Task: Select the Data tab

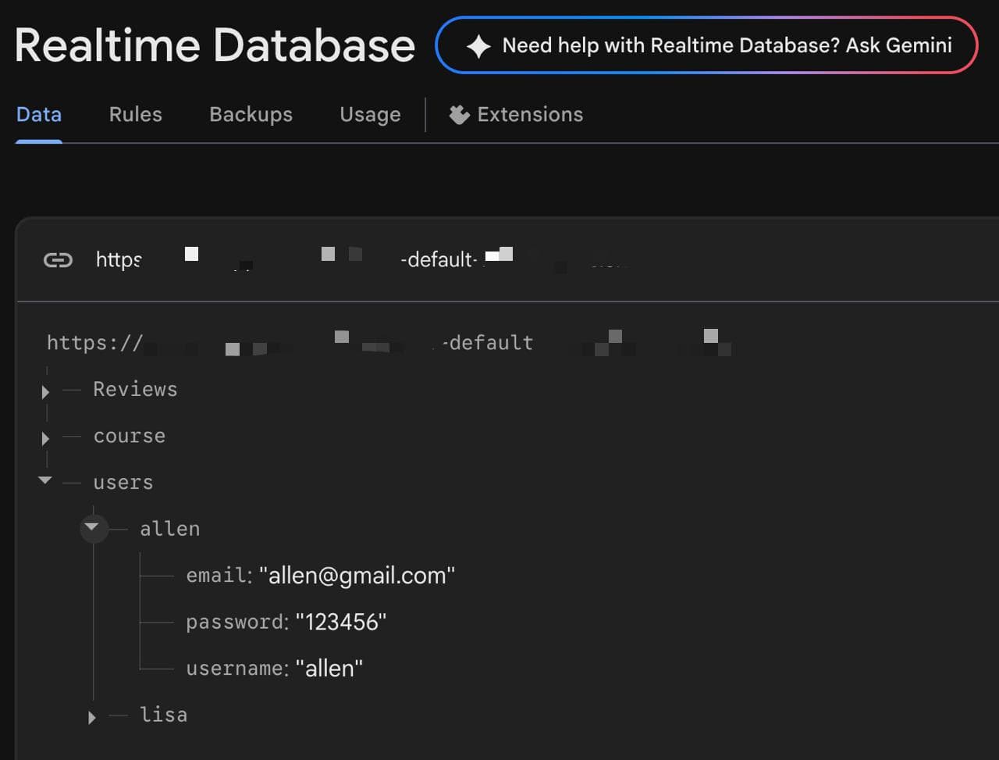Action: click(x=39, y=114)
